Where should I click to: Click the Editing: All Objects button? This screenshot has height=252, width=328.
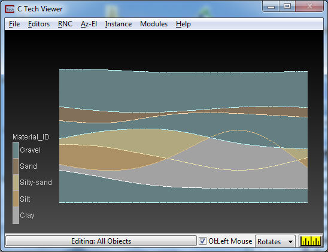tap(101, 241)
